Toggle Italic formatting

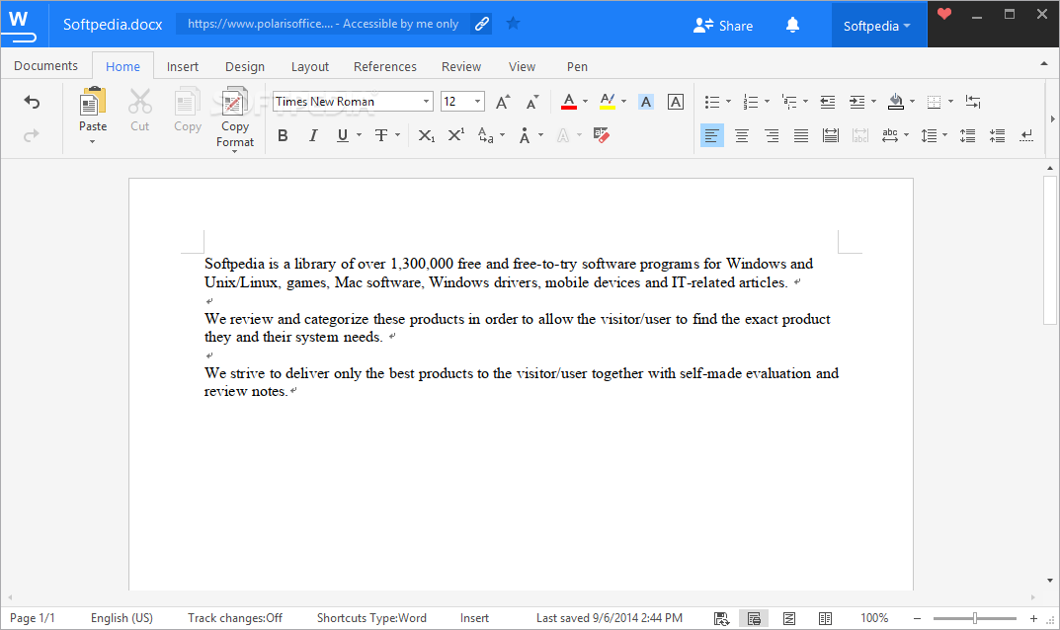[x=313, y=136]
